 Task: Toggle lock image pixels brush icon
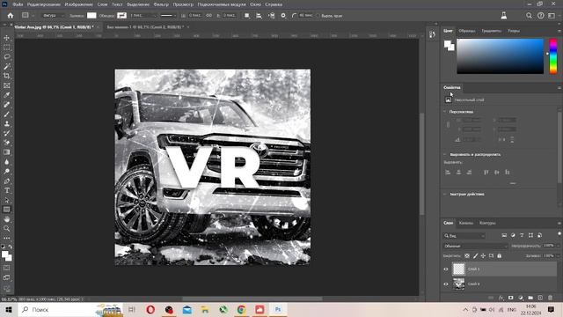[475, 256]
